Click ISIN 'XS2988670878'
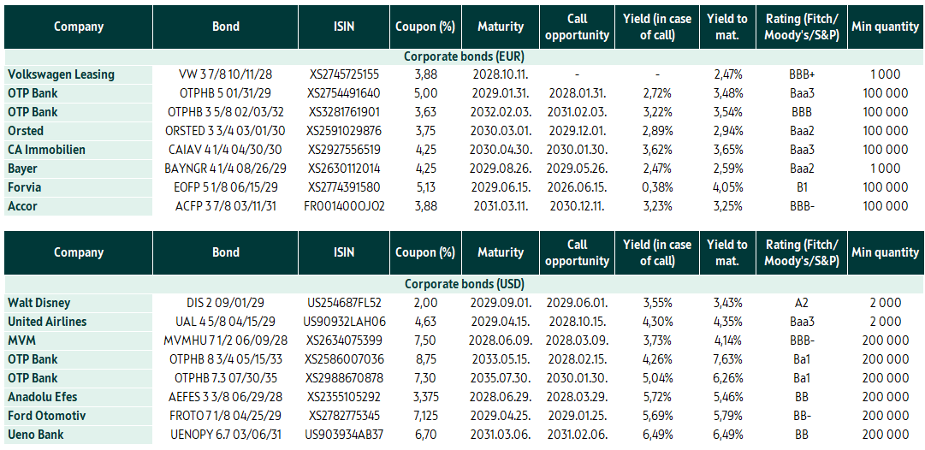Image resolution: width=925 pixels, height=450 pixels. 344,379
